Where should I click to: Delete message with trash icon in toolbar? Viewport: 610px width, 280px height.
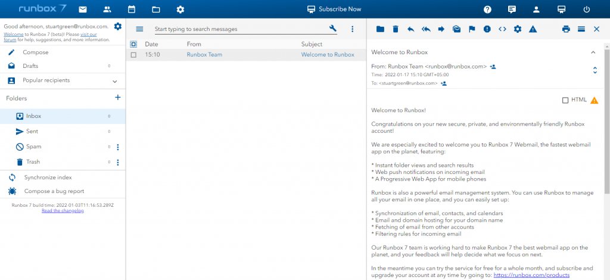tap(396, 29)
